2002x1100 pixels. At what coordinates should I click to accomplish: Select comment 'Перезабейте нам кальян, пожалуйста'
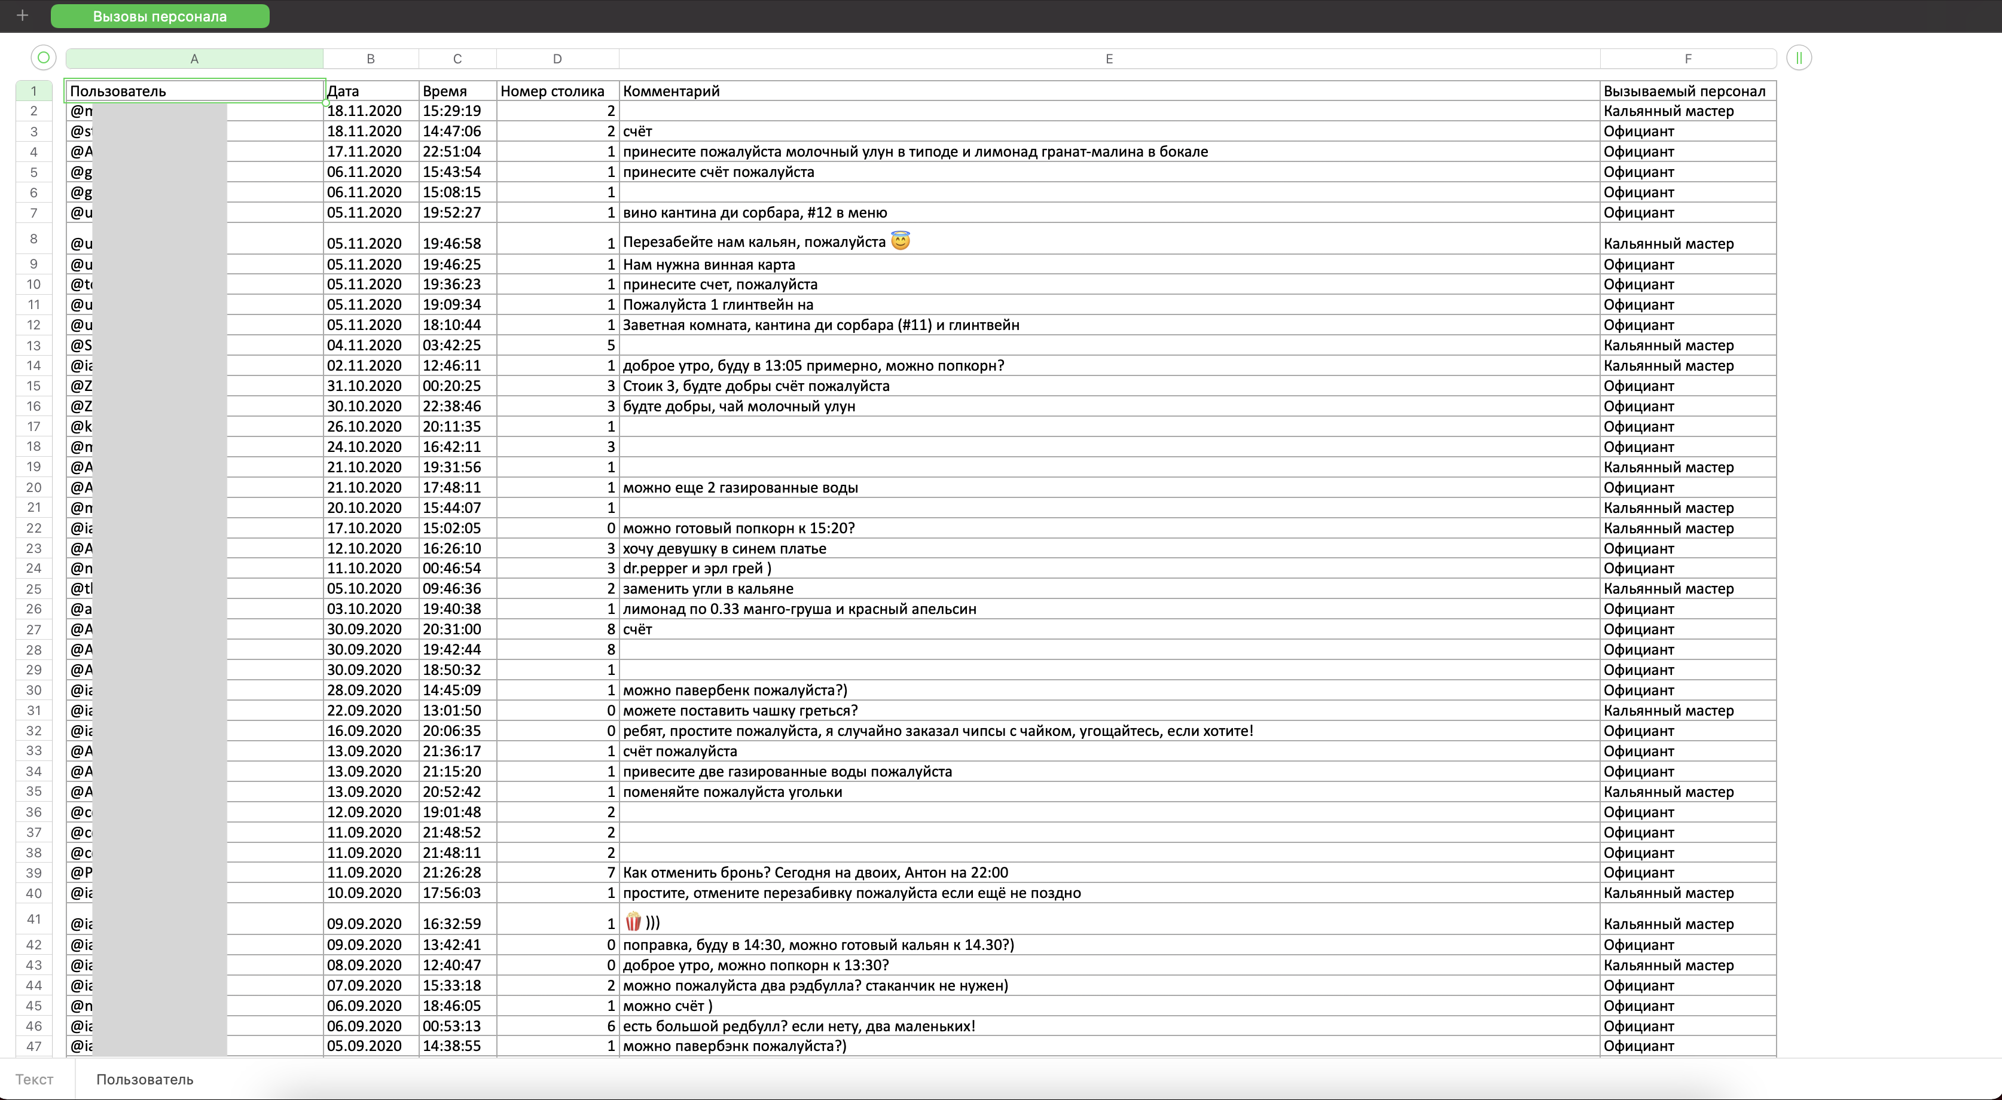[1109, 239]
